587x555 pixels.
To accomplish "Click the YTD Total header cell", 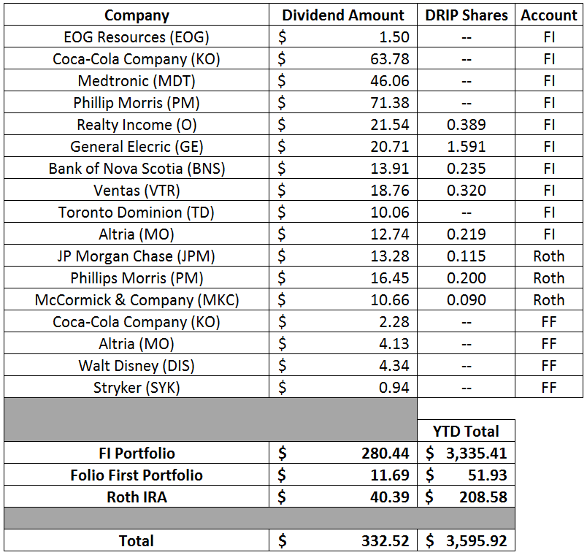I will pos(465,431).
